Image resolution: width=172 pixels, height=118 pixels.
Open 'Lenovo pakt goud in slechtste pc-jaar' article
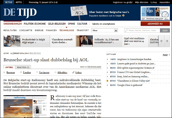coord(136,64)
